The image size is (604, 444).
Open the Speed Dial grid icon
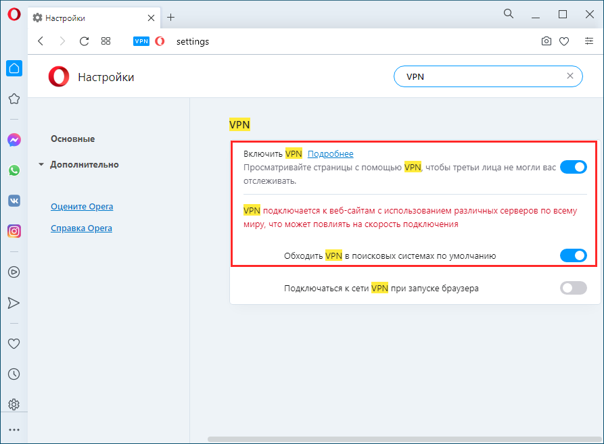[x=106, y=41]
